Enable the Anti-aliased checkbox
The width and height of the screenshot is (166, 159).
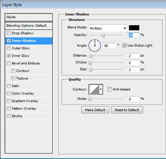(x=110, y=89)
